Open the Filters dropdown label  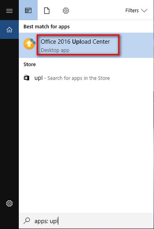pos(132,11)
